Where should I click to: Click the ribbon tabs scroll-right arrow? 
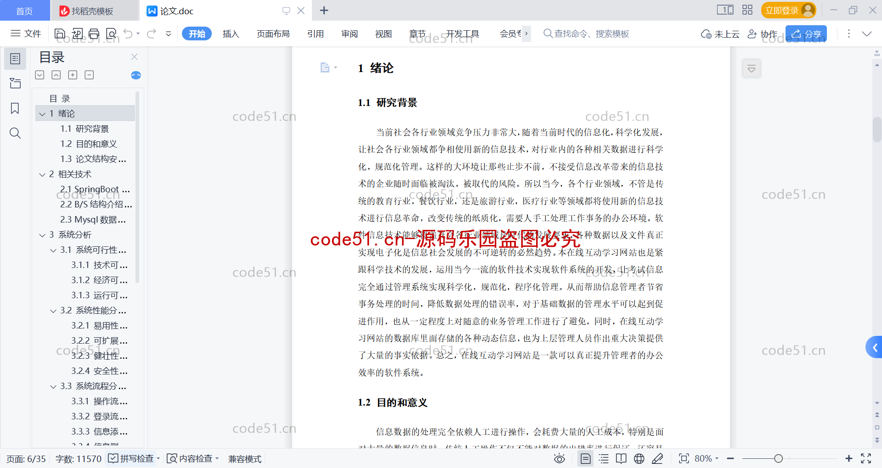pos(526,33)
